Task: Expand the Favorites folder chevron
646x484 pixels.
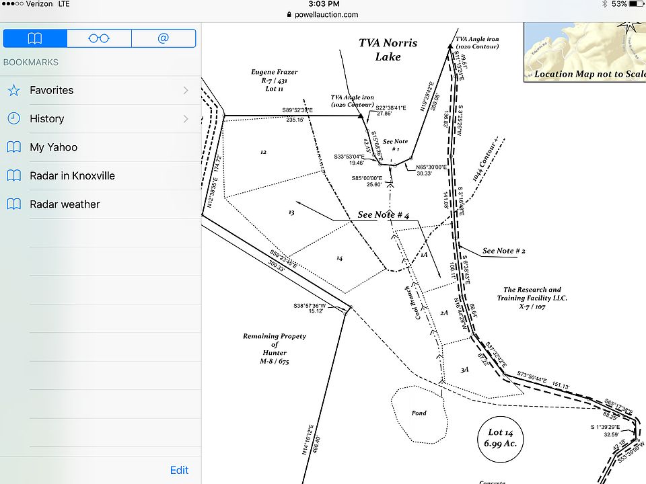Action: click(x=186, y=90)
